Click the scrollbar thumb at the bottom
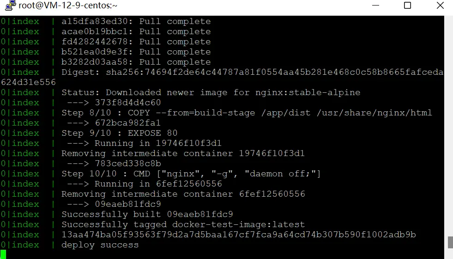Image resolution: width=453 pixels, height=259 pixels. (449, 242)
